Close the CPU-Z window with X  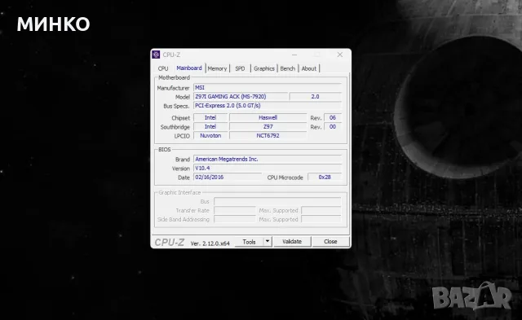(339, 55)
